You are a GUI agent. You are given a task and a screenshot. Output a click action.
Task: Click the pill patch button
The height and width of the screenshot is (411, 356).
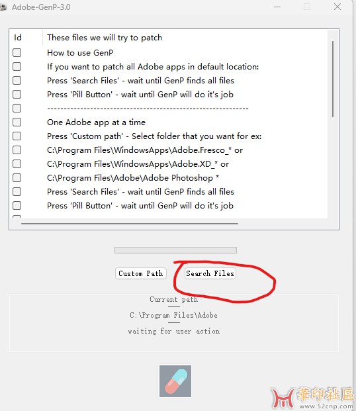175,381
